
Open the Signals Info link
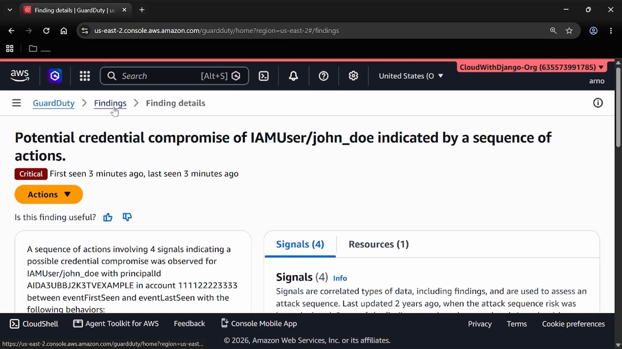tap(340, 278)
